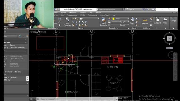Click the viewport Top view label
The width and height of the screenshot is (180, 101).
[x=34, y=32]
